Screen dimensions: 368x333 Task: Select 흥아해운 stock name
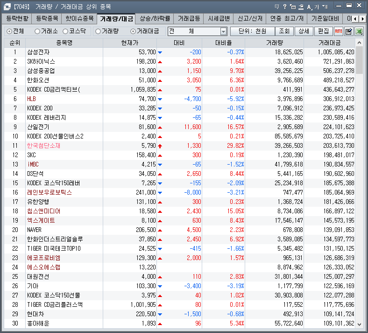pyautogui.click(x=38, y=324)
